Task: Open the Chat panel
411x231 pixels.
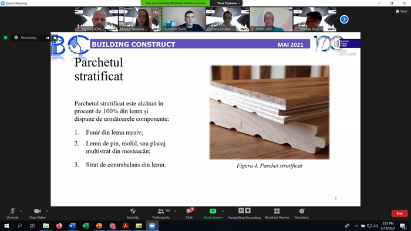Action: [x=189, y=213]
